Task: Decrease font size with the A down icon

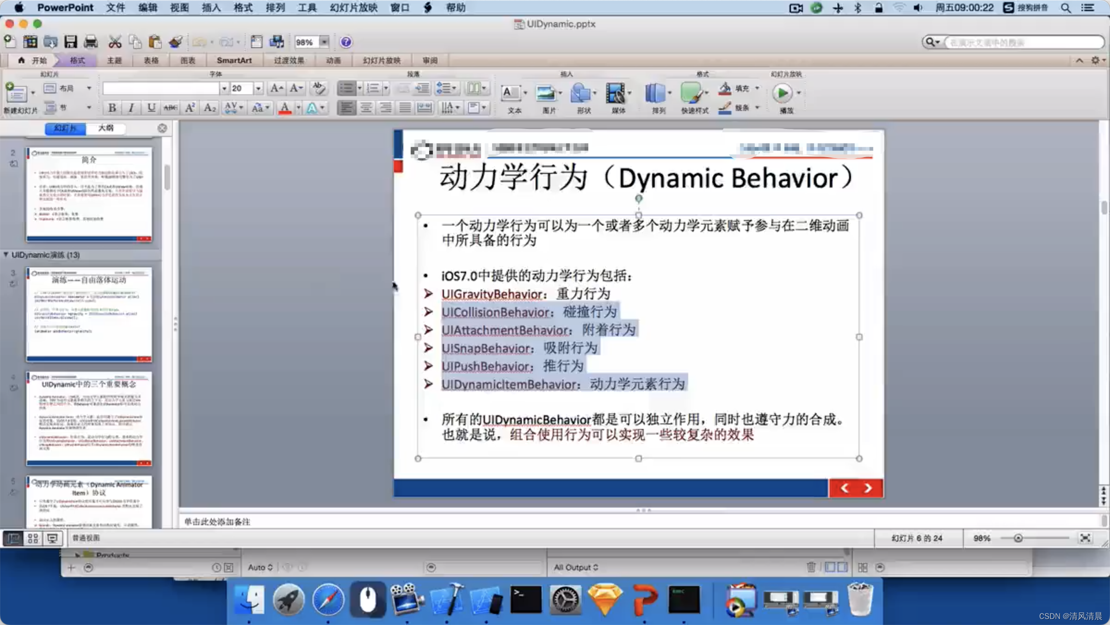Action: (296, 88)
